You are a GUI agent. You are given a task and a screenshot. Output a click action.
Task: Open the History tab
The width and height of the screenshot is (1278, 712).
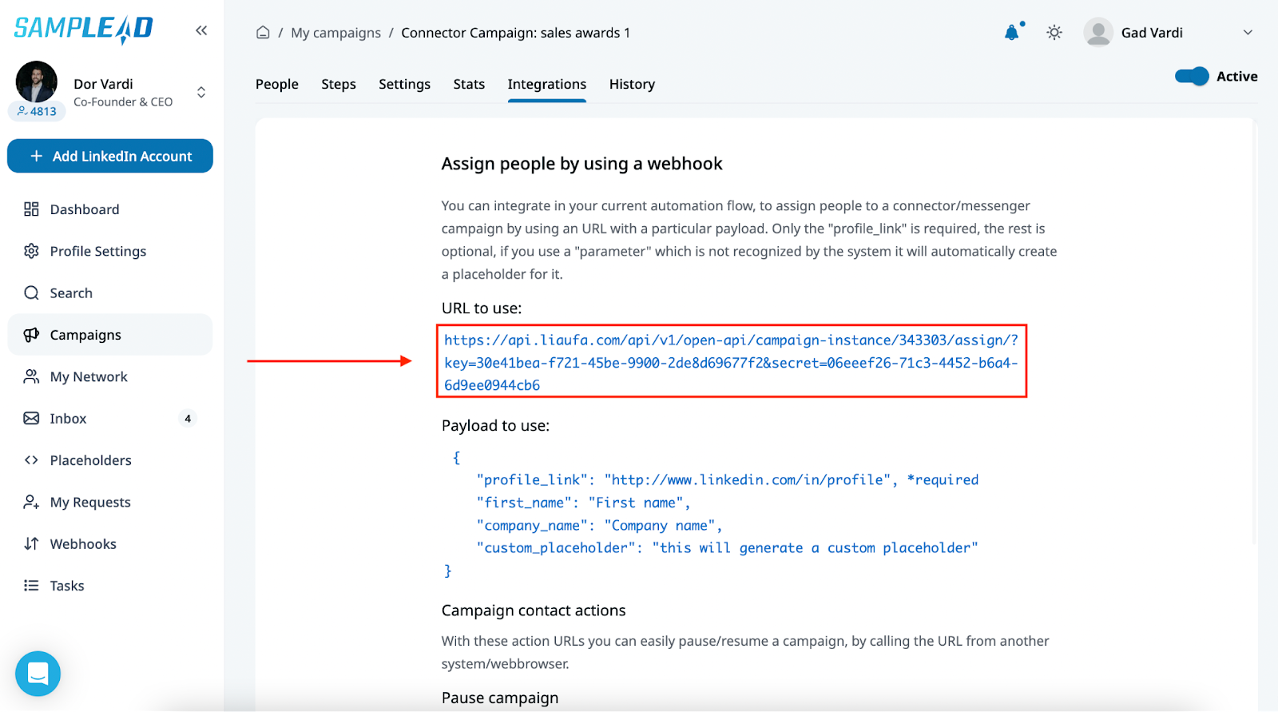point(632,84)
